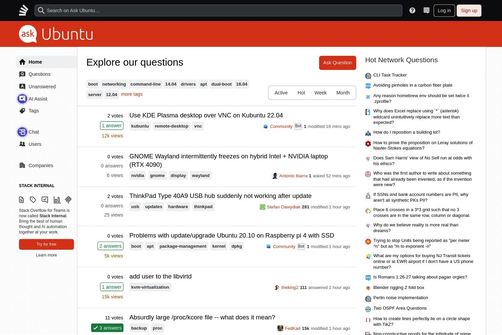Click the Stack Internal bar chart icon
Screen dimensions: 502x335
[x=57, y=200]
